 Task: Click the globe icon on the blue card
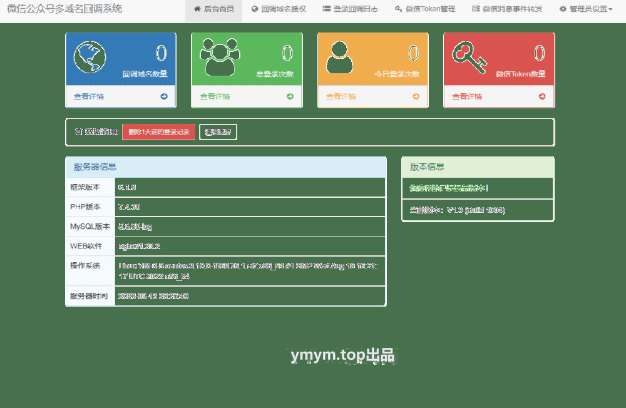(90, 57)
